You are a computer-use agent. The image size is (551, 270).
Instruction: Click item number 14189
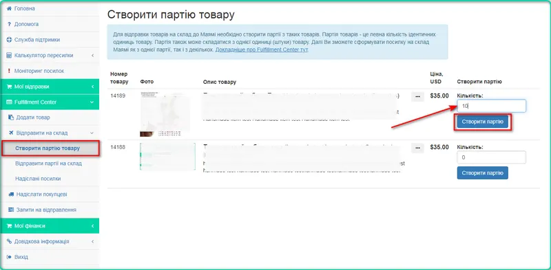pos(118,95)
